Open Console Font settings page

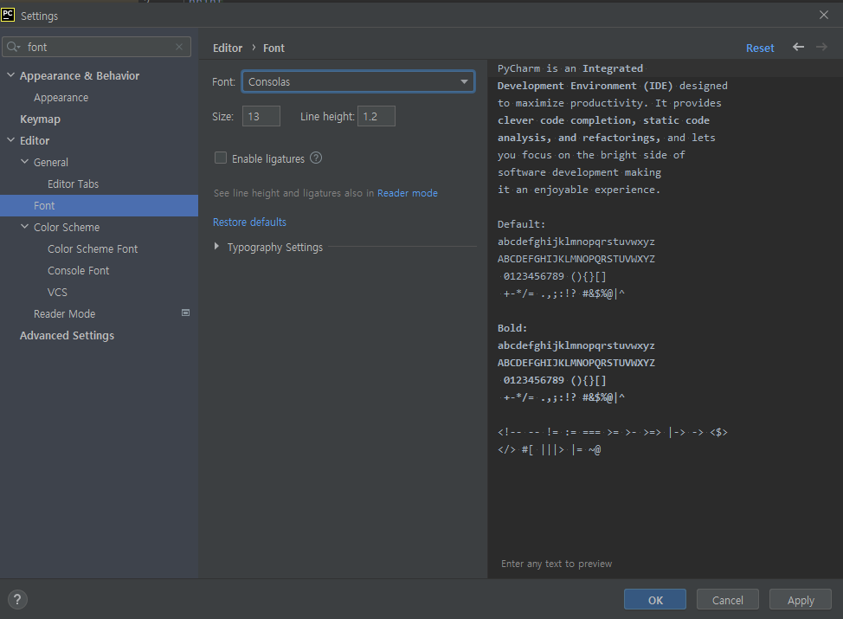[78, 270]
